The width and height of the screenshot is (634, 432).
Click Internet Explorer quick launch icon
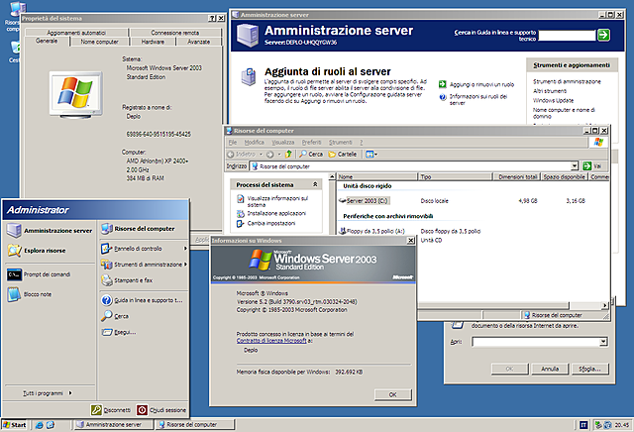39,425
